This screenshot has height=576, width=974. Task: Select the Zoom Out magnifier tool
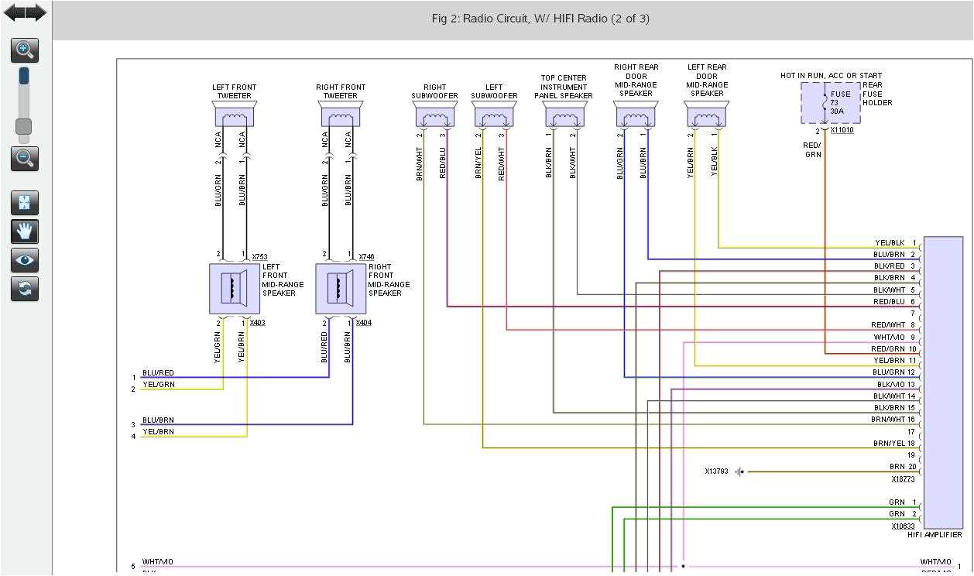tap(24, 159)
